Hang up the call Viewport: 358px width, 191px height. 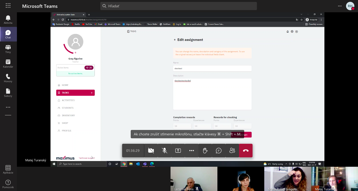click(246, 151)
